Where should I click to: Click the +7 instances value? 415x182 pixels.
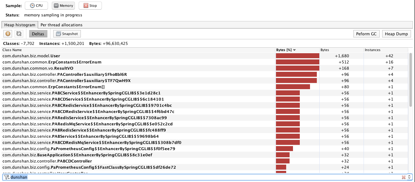[x=390, y=68]
